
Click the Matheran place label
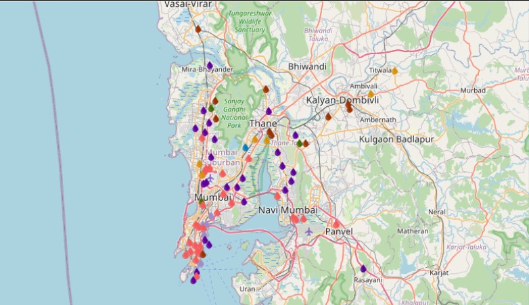(x=413, y=231)
